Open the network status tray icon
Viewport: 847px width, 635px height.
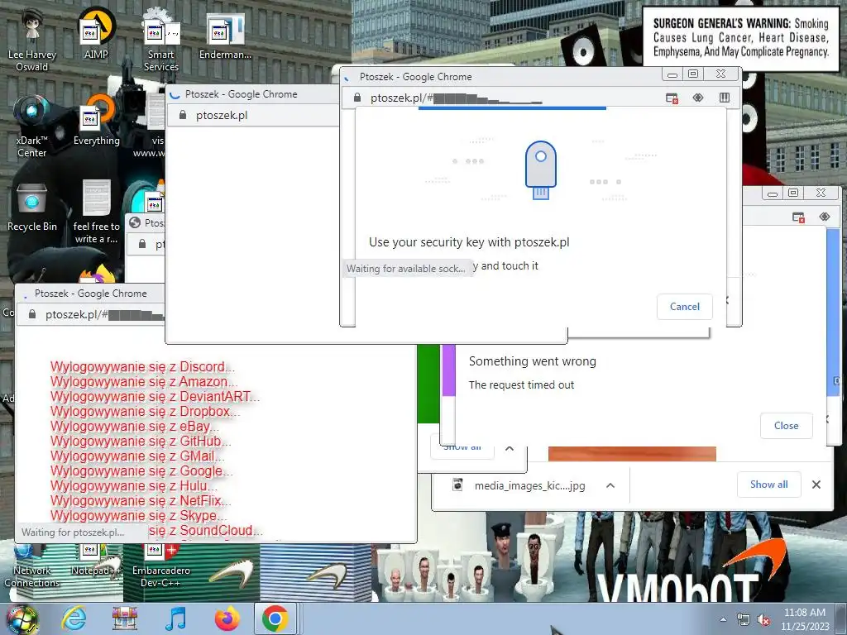(744, 620)
